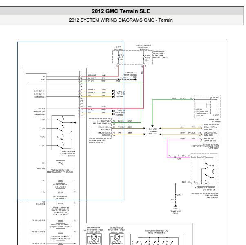The height and width of the screenshot is (245, 246).
Task: Click 'DRIVER INFORMATION CENTER (DIC) DISPLAY' label
Action: [201, 112]
